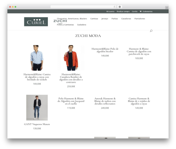Select the Pantalones menu item

(140, 19)
